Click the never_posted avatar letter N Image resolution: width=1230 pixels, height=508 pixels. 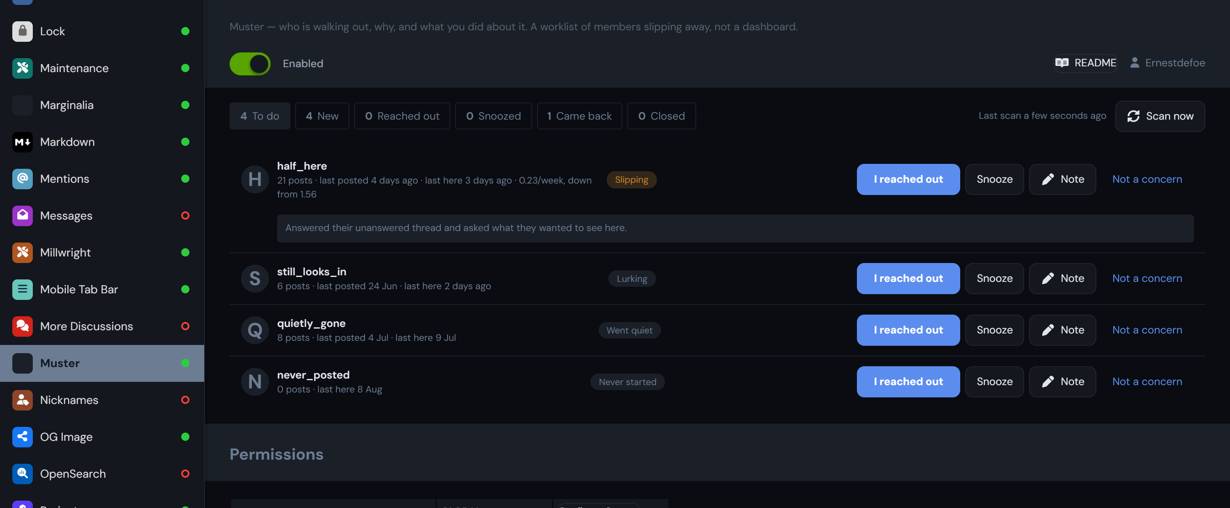(255, 381)
